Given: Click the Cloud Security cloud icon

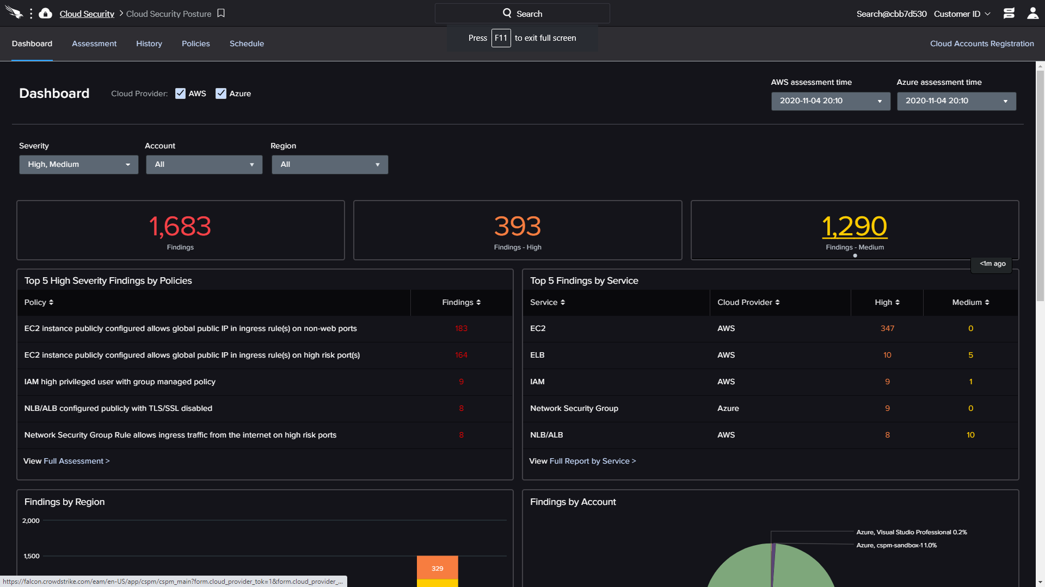Looking at the screenshot, I should (46, 14).
